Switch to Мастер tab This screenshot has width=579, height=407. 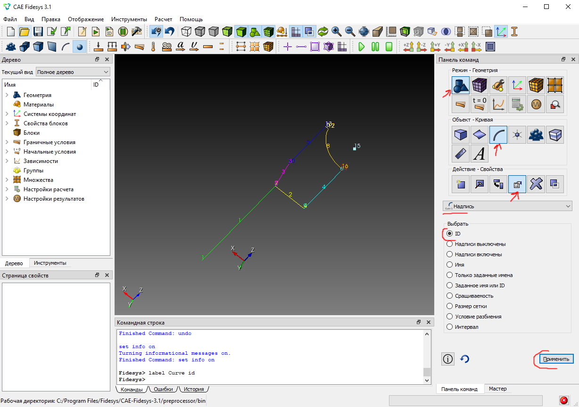tap(497, 389)
